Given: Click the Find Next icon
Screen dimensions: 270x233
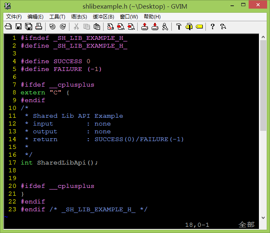Looking at the screenshot, I should click(x=121, y=27).
